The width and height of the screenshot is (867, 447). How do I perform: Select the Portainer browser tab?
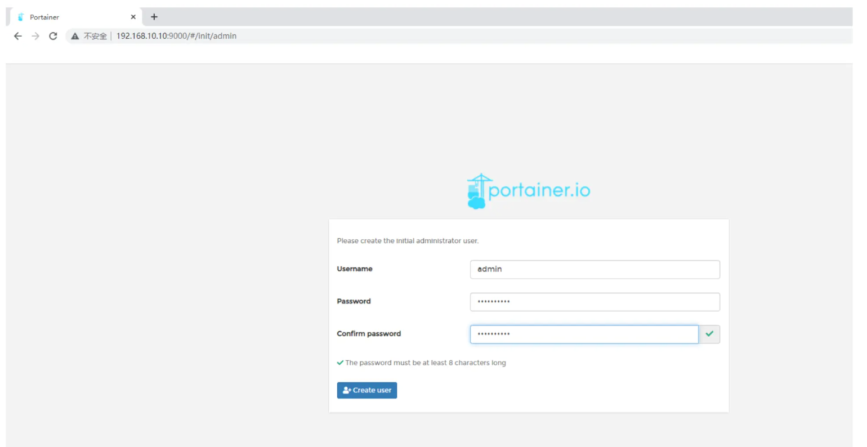pyautogui.click(x=75, y=17)
